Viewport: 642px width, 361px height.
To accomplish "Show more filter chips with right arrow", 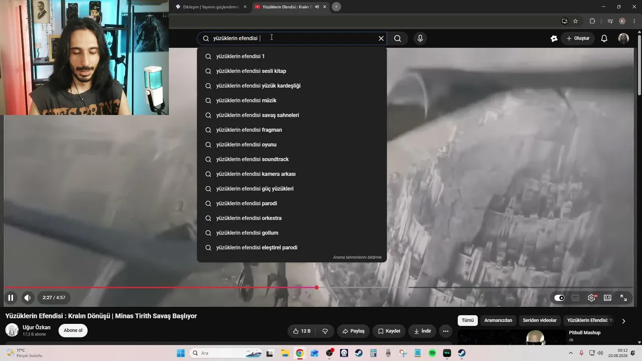I will (623, 321).
